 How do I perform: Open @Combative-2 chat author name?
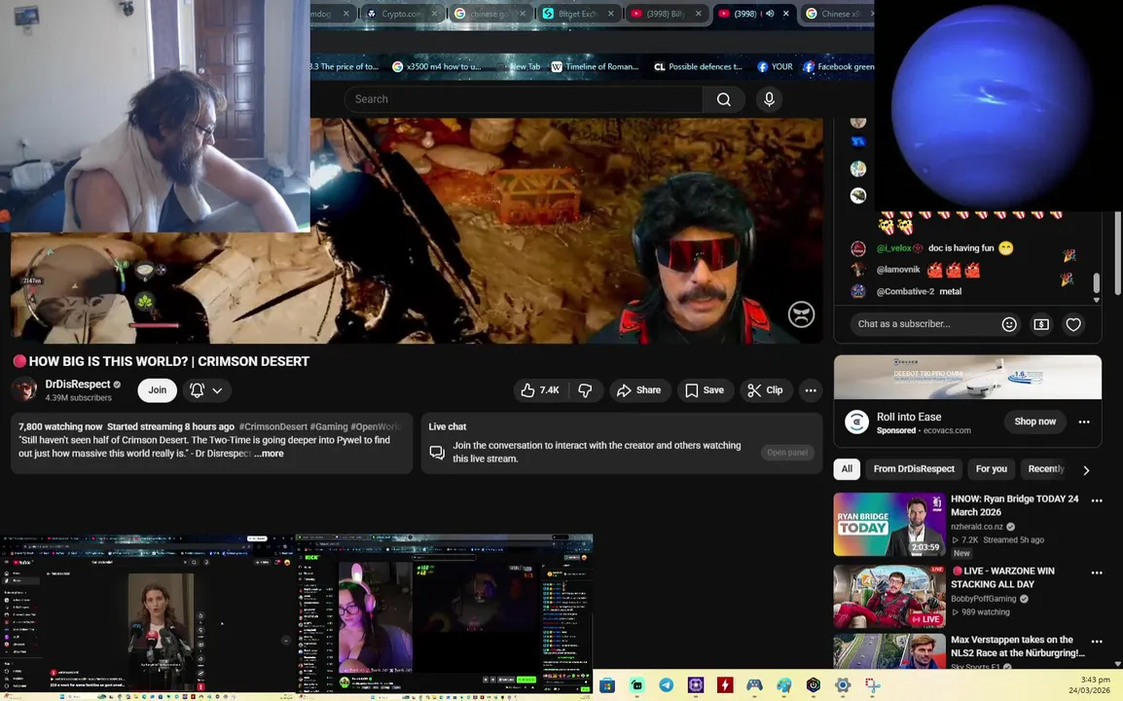(x=905, y=291)
